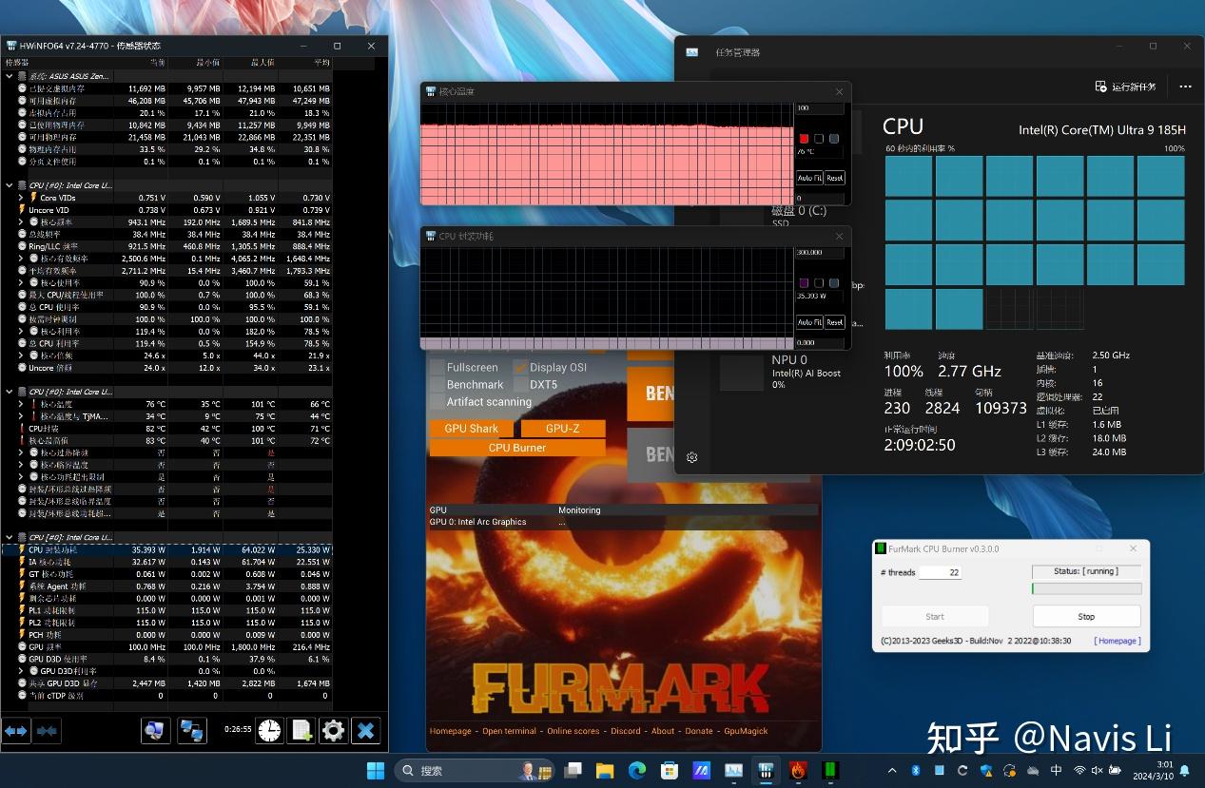Expand 核心温度 core temperatures row
Viewport: 1205px width, 788px height.
coord(21,404)
